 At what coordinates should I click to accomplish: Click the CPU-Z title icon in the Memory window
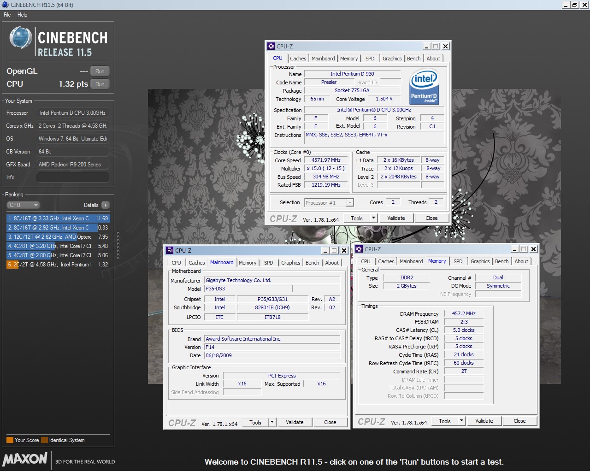tap(359, 249)
